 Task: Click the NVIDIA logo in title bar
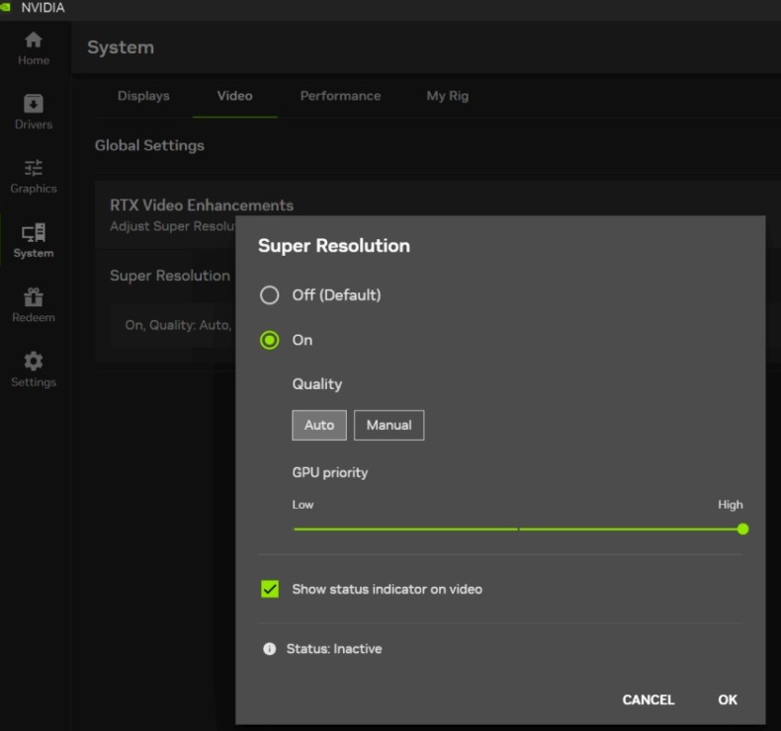click(6, 8)
